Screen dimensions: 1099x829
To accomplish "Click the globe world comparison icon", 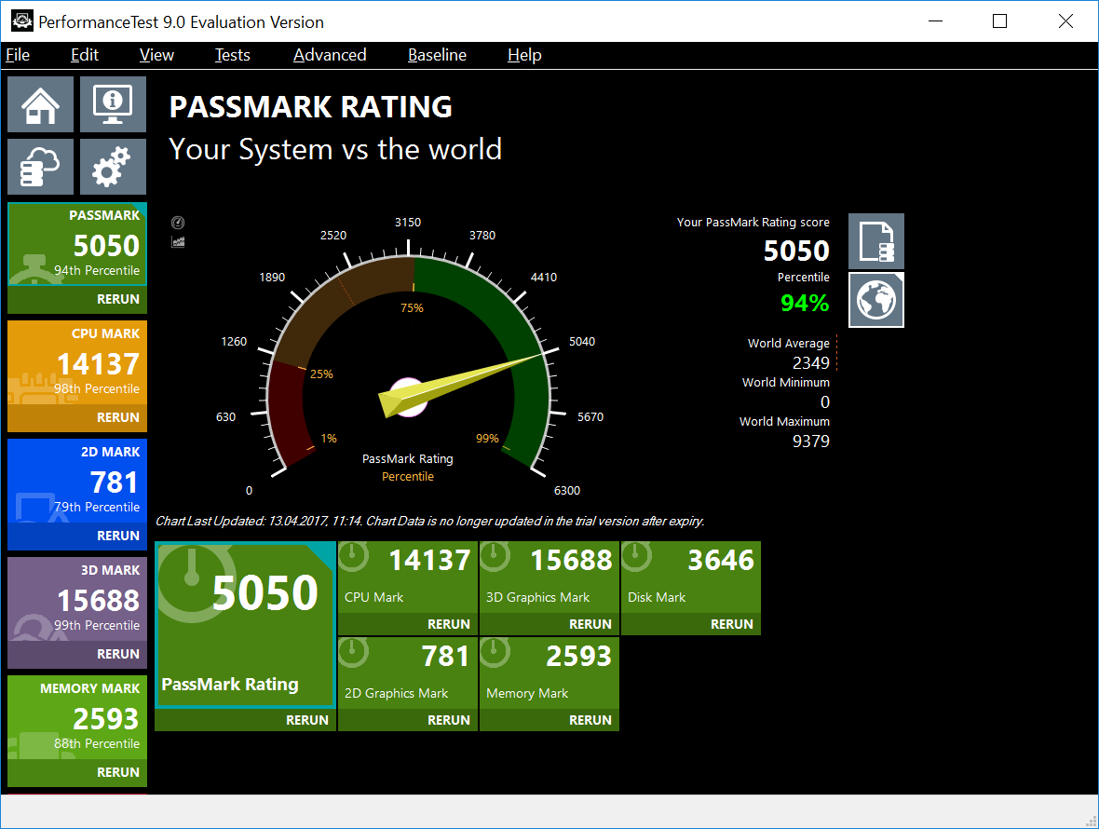I will tap(875, 300).
